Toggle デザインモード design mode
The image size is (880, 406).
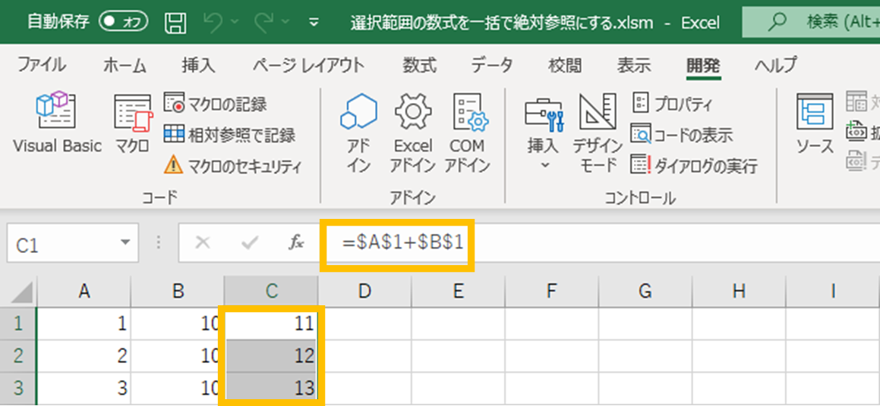[x=598, y=133]
